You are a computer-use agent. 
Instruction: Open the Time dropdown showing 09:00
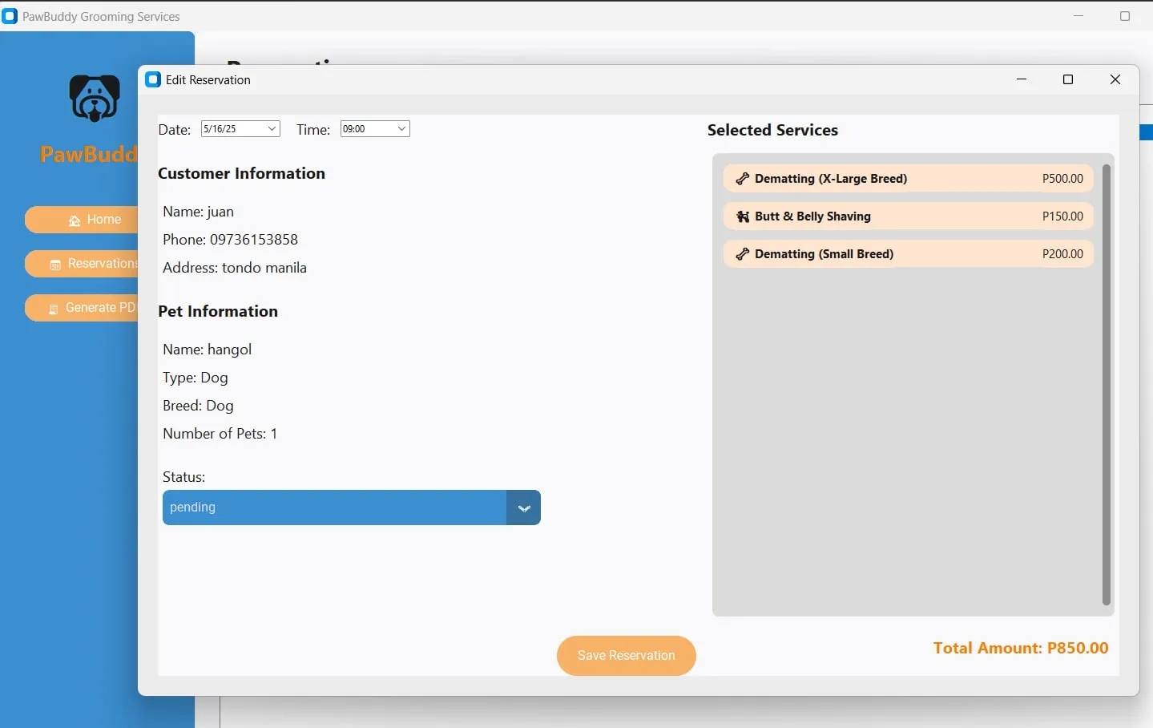(375, 129)
